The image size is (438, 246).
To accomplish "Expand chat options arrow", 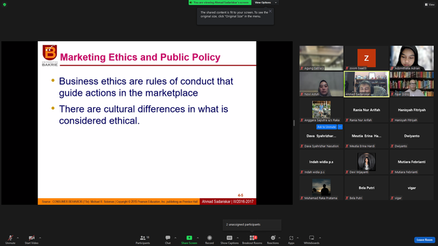I will point(175,238).
